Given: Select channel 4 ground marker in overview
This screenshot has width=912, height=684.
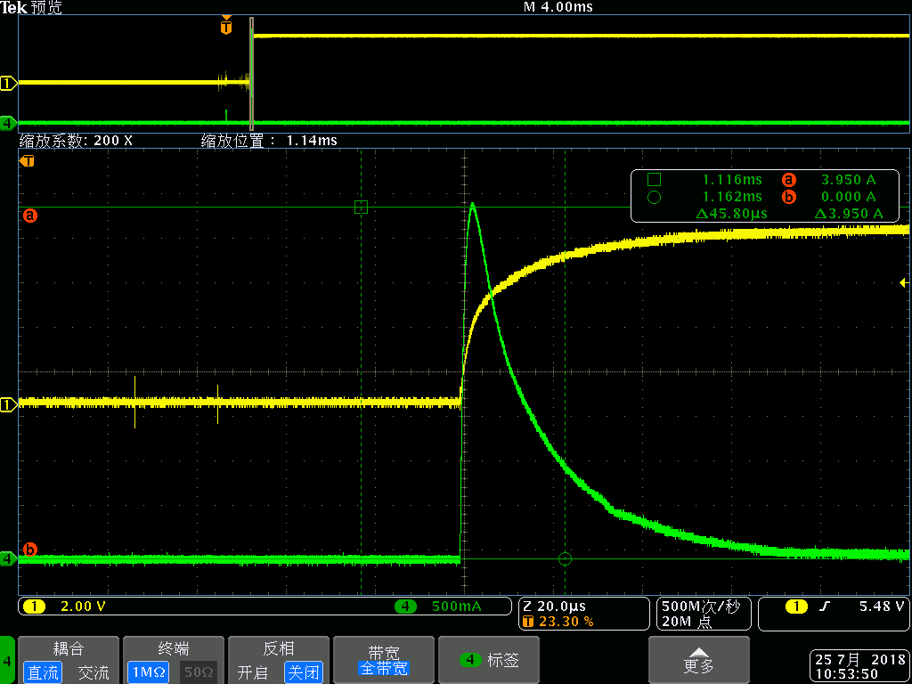Looking at the screenshot, I should coord(7,123).
